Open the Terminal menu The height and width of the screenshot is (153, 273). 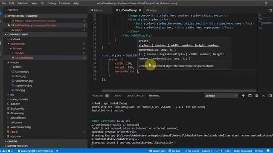point(64,3)
